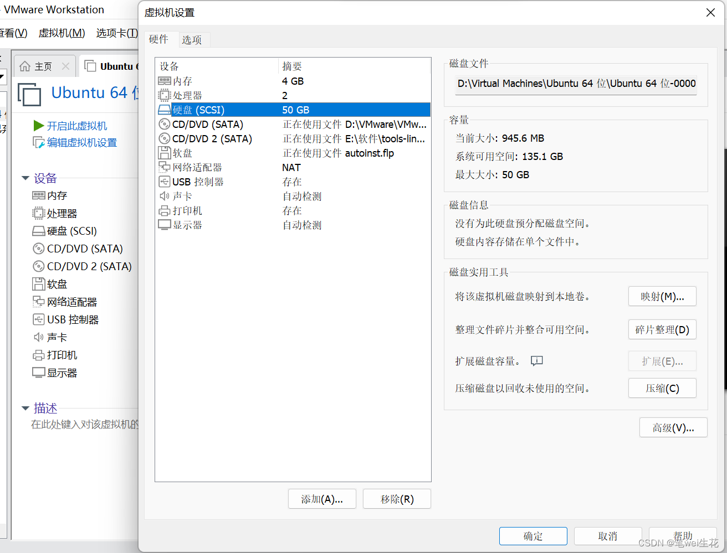Click the sound card icon in main window sidebar
The height and width of the screenshot is (553, 727).
38,337
